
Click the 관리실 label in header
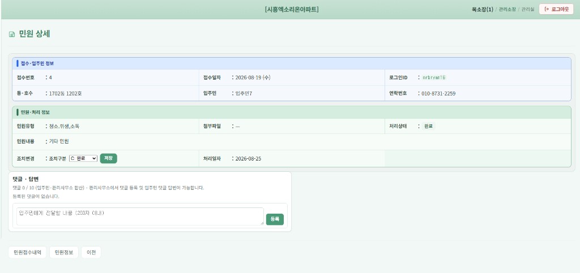[528, 10]
